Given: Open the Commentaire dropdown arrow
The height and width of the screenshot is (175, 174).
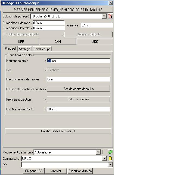Looking at the screenshot, I should tap(104, 158).
